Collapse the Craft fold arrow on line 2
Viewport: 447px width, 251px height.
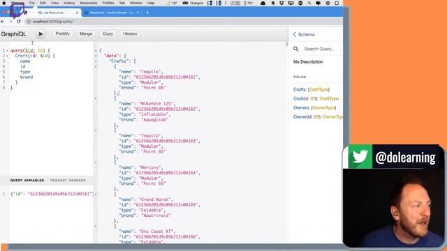click(x=7, y=56)
